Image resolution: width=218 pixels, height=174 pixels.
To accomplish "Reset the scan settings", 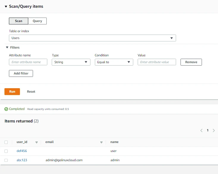I will point(31,91).
